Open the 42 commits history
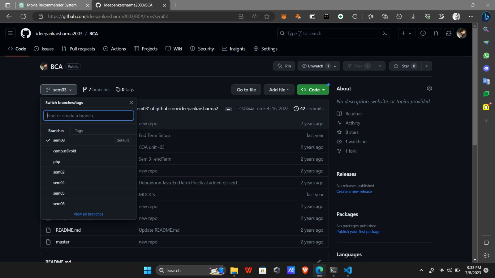The image size is (495, 278). tap(308, 109)
